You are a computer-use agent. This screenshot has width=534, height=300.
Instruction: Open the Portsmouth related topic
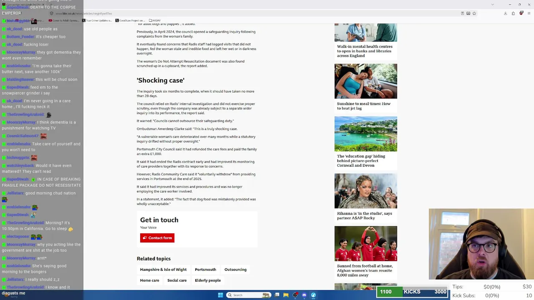(205, 270)
